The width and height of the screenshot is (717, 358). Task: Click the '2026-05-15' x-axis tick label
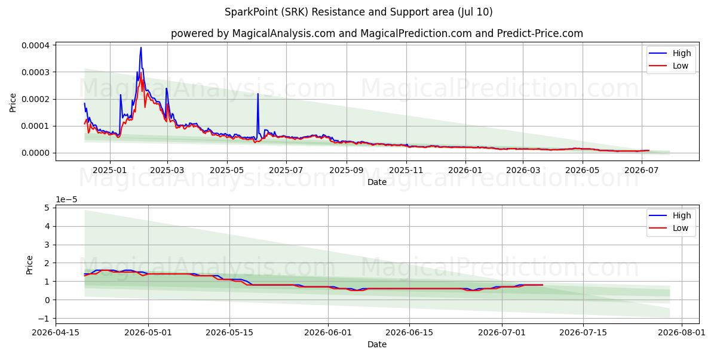[229, 332]
